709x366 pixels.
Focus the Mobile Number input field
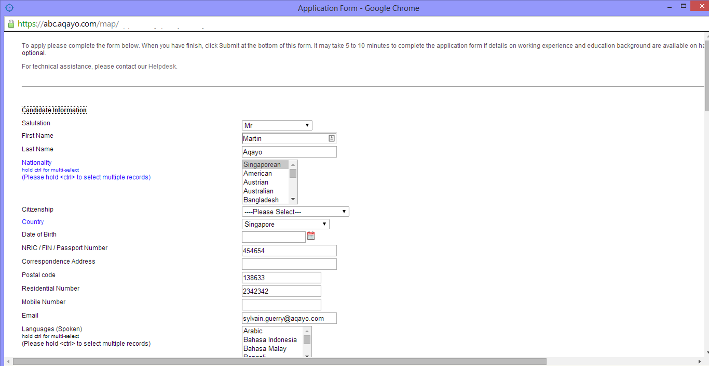(x=281, y=305)
